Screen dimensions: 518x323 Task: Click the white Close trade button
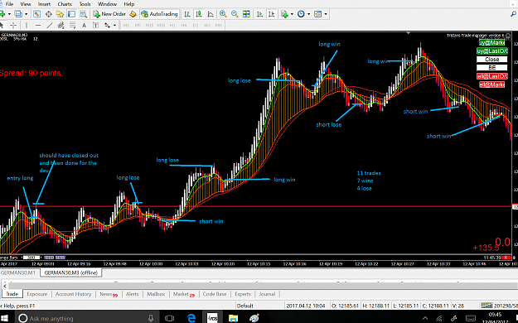pos(492,60)
